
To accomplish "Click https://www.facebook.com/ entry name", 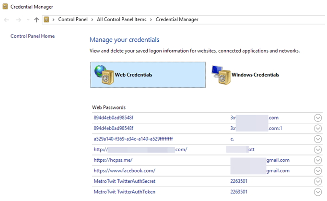I will click(125, 170).
